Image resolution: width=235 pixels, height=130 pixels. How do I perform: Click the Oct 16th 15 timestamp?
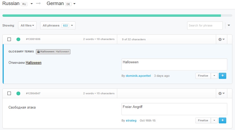(148, 120)
